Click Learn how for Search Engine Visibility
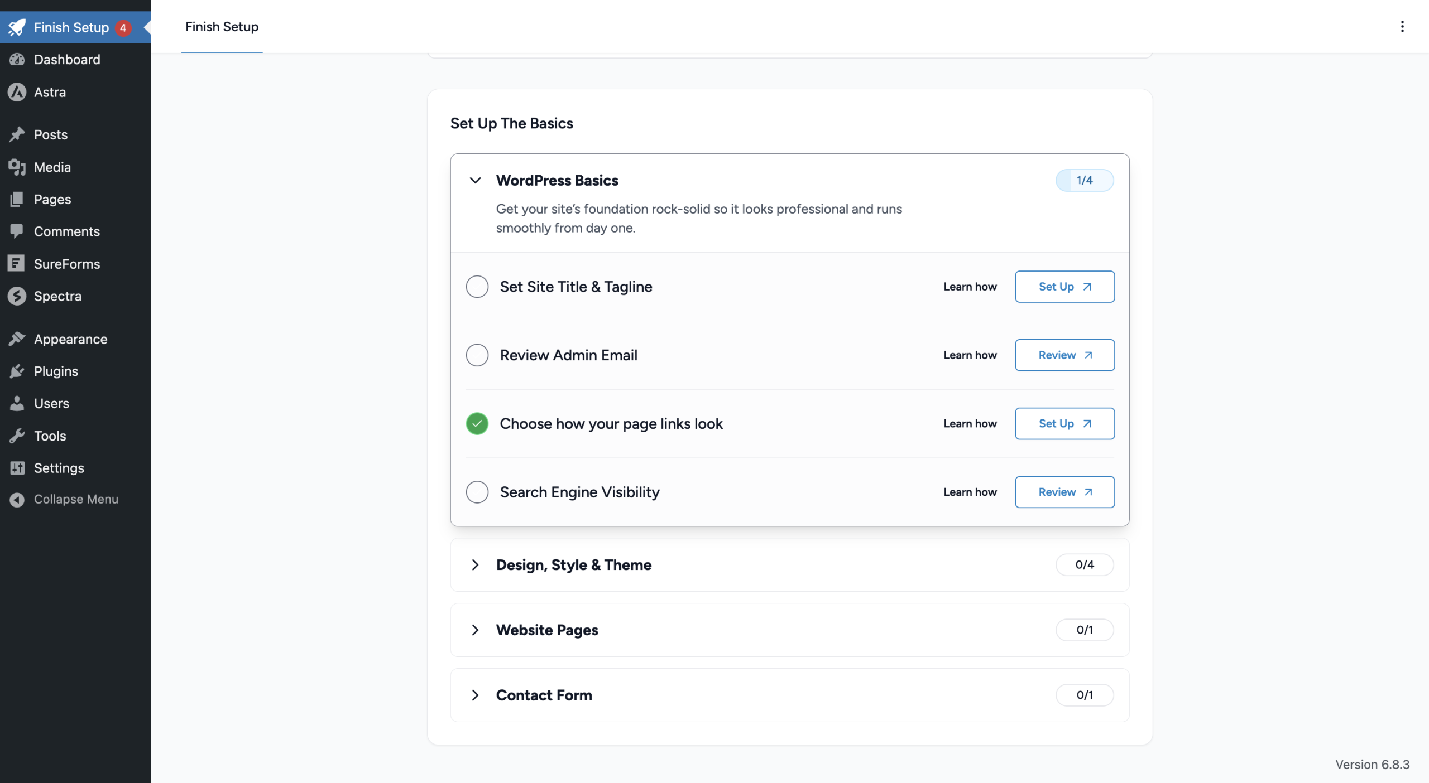This screenshot has height=783, width=1429. [970, 492]
